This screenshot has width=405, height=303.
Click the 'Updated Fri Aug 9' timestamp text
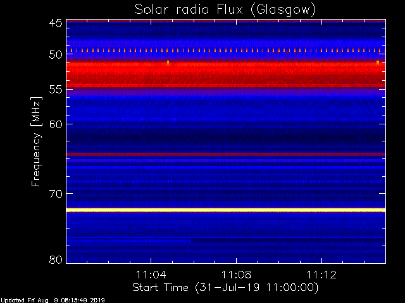pos(53,300)
